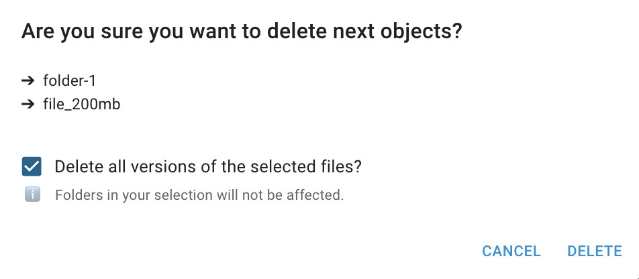The width and height of the screenshot is (639, 279).
Task: Click the dialog title about deleting objects
Action: [x=242, y=32]
